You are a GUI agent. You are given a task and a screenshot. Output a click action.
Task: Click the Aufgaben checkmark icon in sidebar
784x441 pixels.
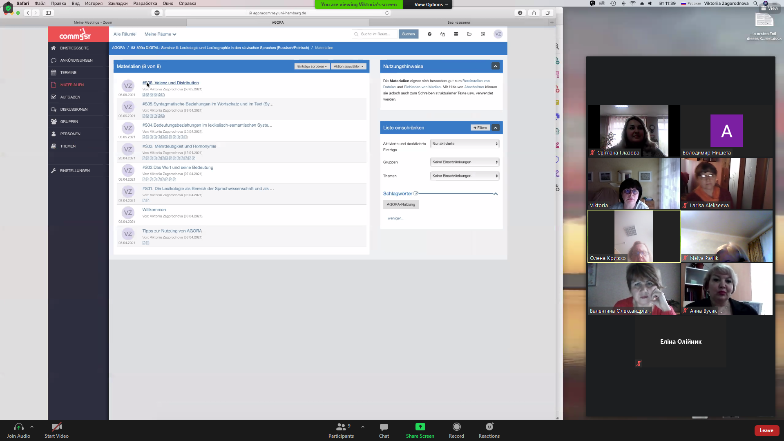coord(54,97)
